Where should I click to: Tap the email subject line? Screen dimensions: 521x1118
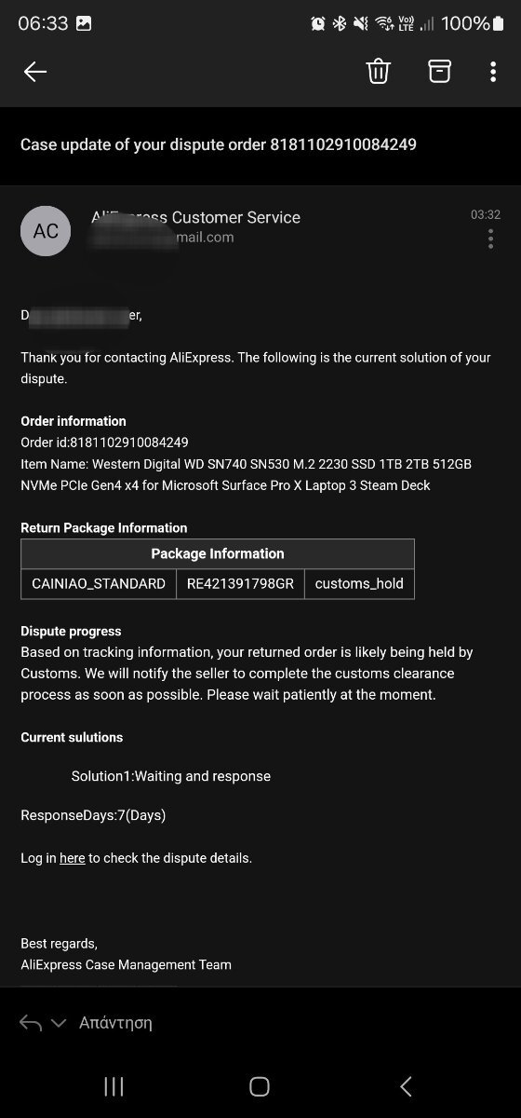point(219,144)
